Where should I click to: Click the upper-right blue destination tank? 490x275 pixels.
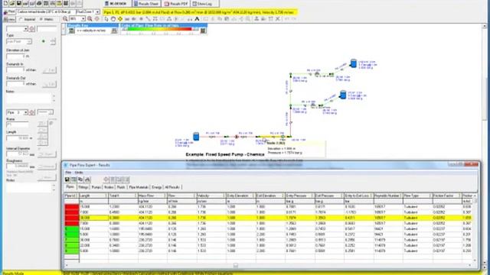tap(353, 63)
